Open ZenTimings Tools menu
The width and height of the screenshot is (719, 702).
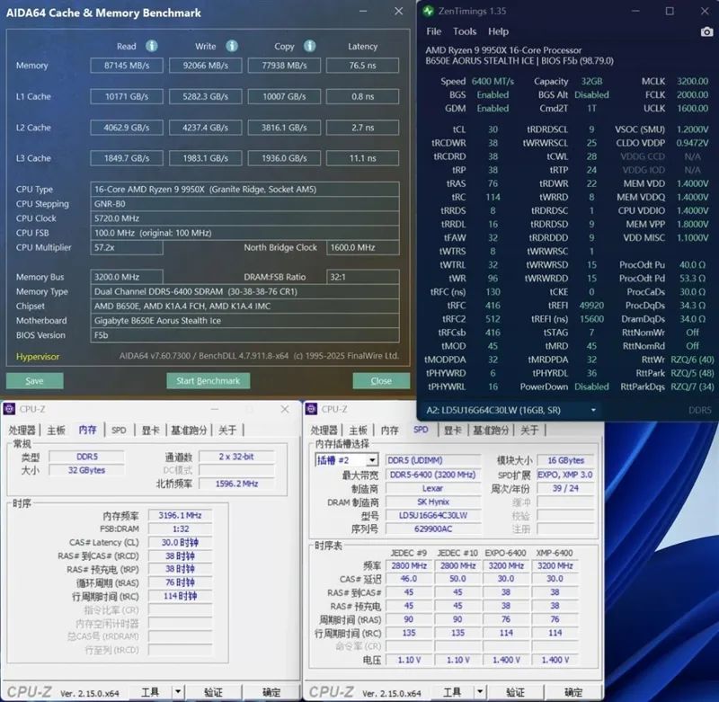point(465,31)
